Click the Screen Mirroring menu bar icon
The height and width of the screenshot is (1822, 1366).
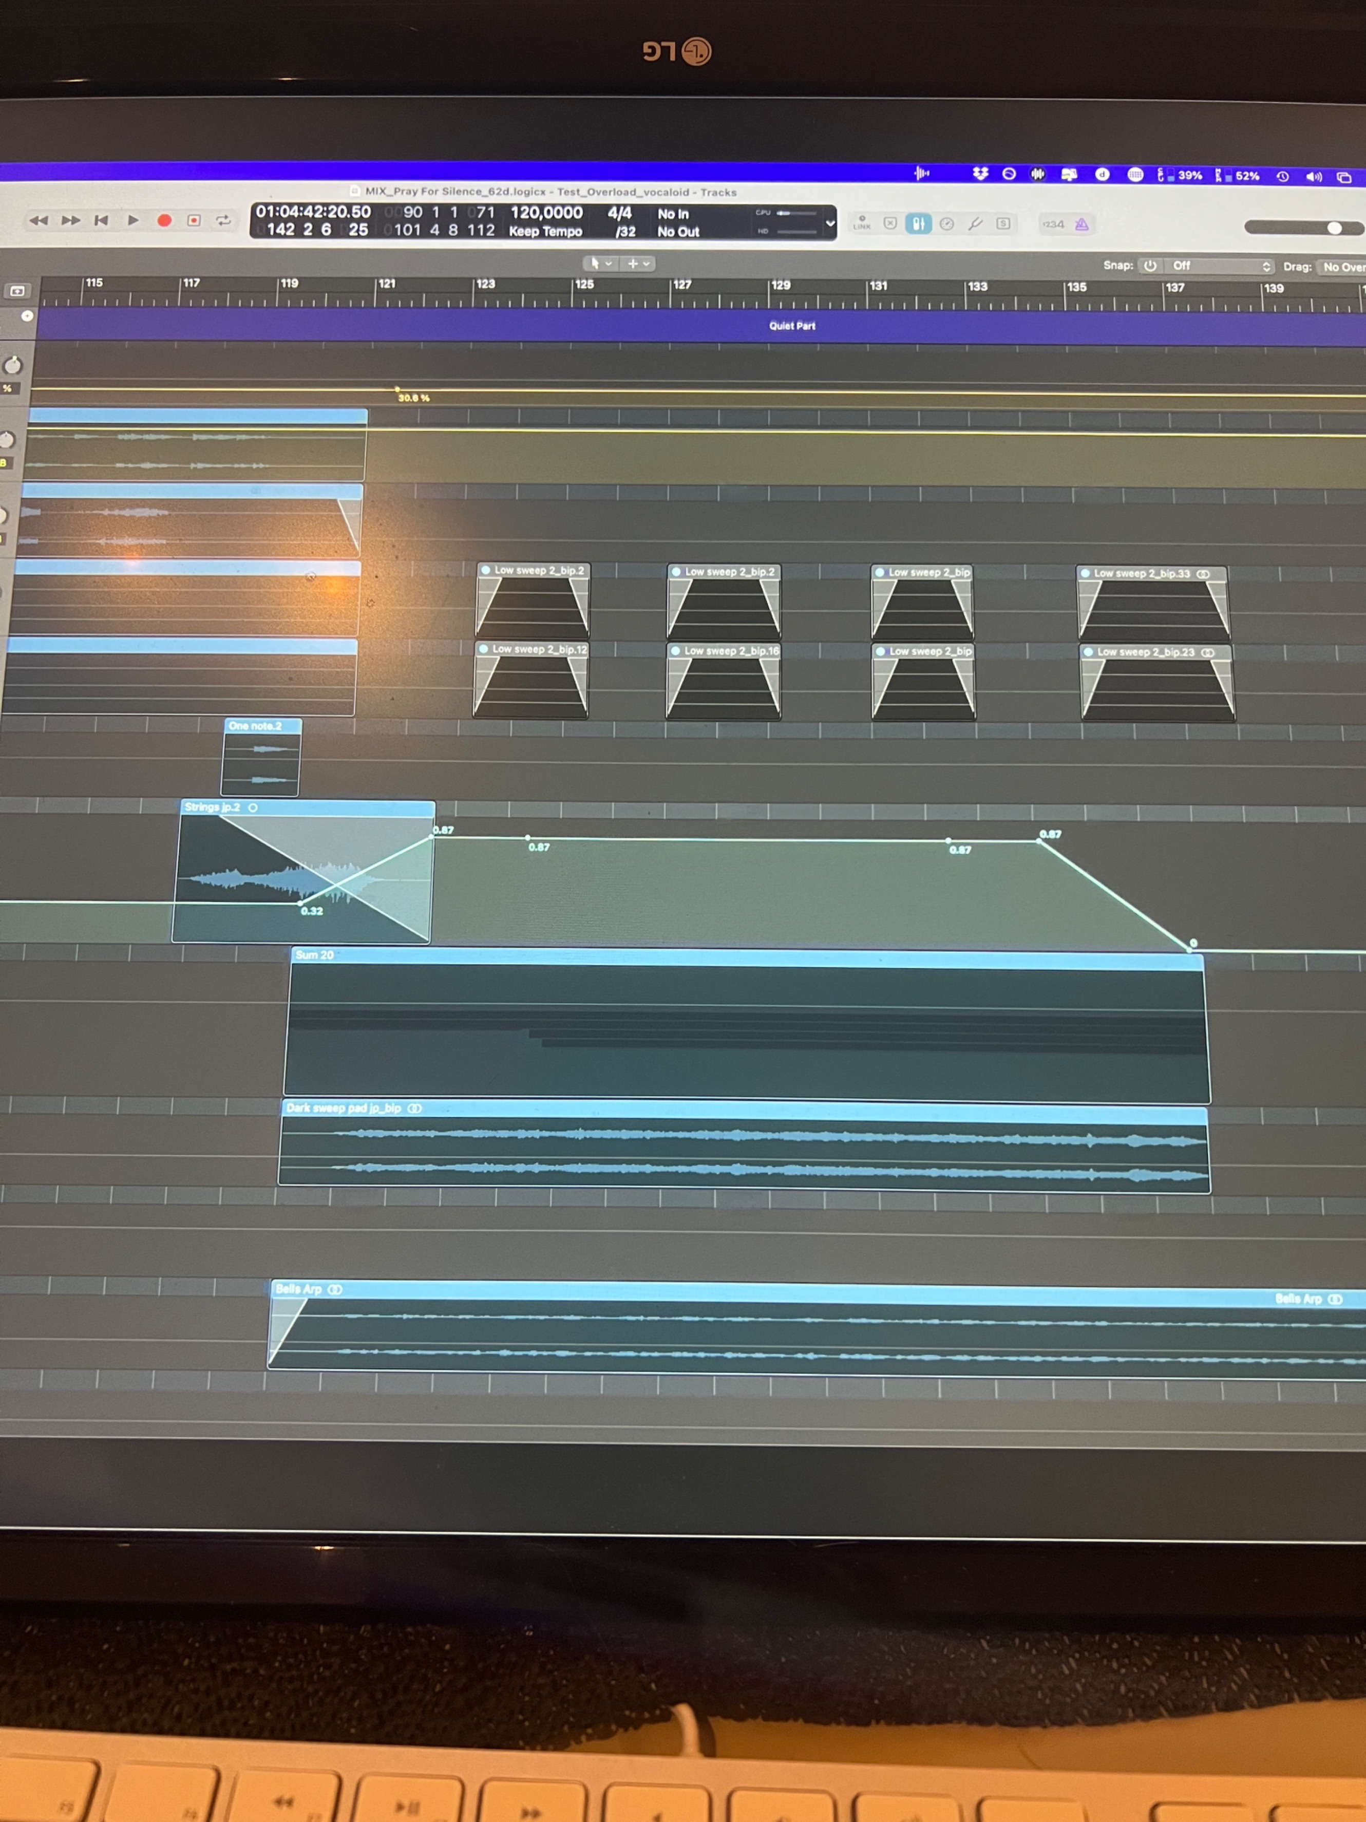click(x=1344, y=177)
